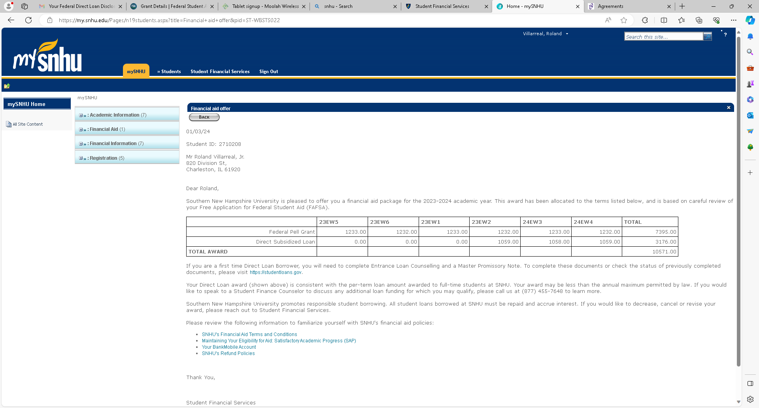The image size is (759, 408).
Task: Switch to the Agreements tab
Action: click(x=629, y=6)
